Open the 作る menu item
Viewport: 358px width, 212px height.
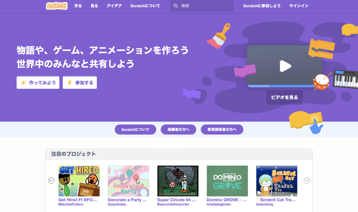[78, 6]
